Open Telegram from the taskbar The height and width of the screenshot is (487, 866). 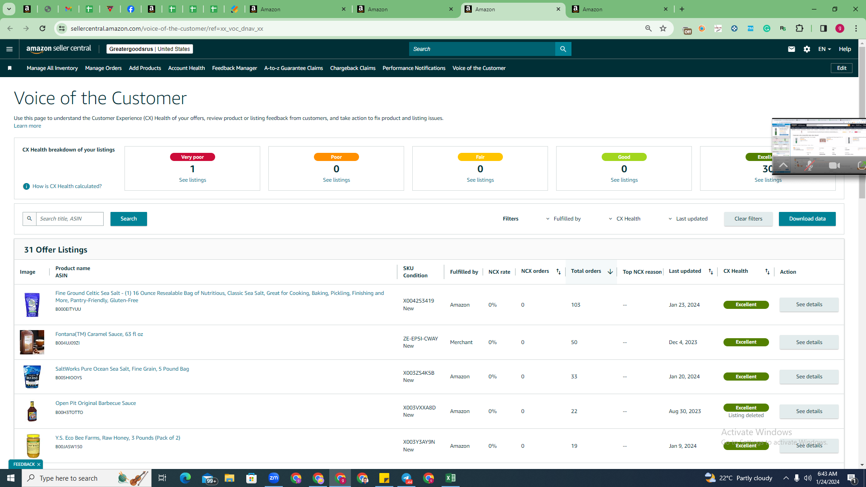[x=406, y=478]
